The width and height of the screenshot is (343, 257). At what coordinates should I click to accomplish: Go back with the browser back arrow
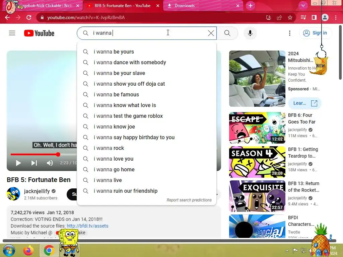(7, 17)
